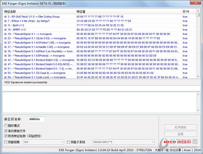
Task: Click the 打开目标 button
Action: tap(181, 127)
